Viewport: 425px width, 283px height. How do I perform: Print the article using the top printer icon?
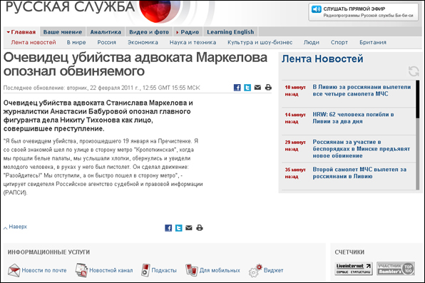[x=268, y=87]
